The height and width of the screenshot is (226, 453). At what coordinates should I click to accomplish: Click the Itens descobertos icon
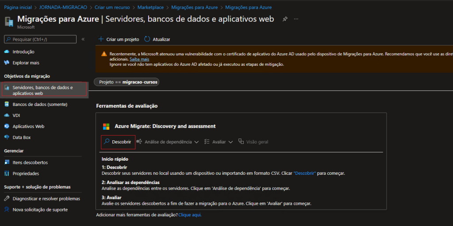point(7,162)
